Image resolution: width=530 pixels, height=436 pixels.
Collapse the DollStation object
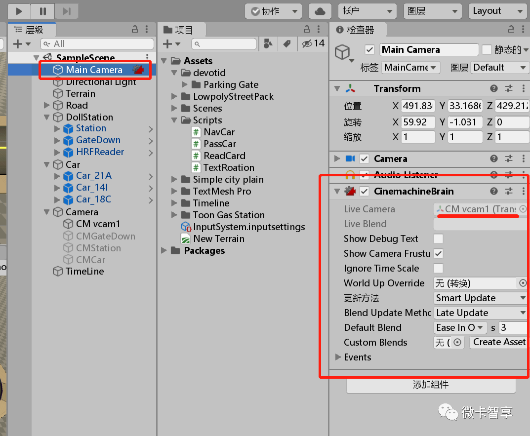pos(46,118)
